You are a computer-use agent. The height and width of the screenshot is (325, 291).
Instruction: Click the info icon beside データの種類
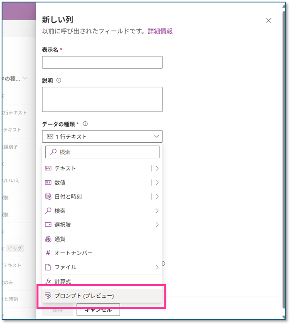click(x=85, y=124)
